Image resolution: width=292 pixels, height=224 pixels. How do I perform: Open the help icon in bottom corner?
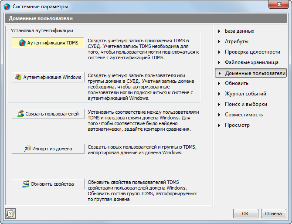coord(10,214)
